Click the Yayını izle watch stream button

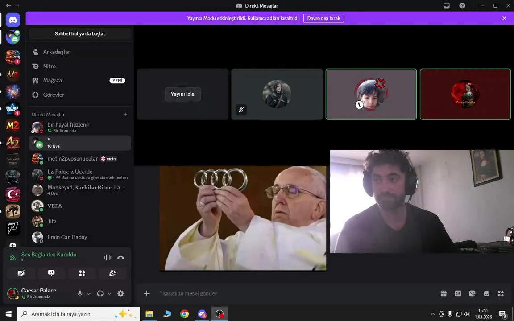[182, 94]
